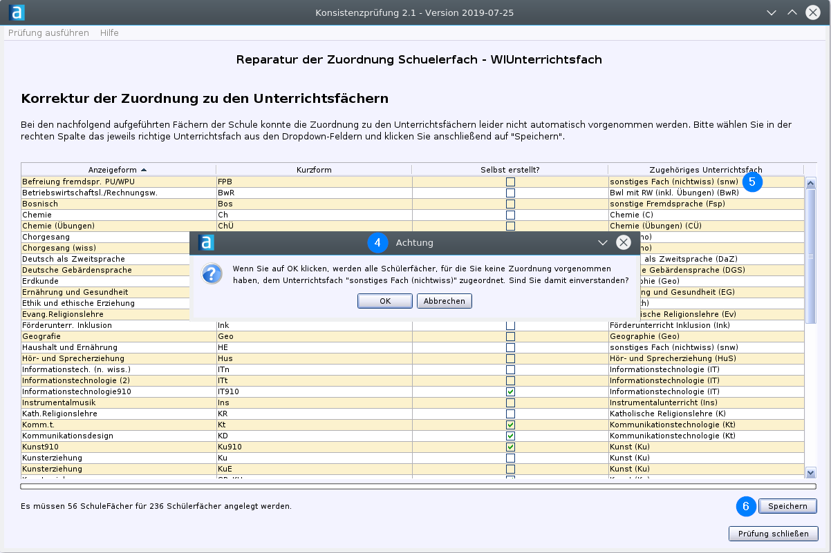Toggle Selbst erstellt checkbox for Chemie row
Viewport: 831px width, 553px height.
pos(510,215)
